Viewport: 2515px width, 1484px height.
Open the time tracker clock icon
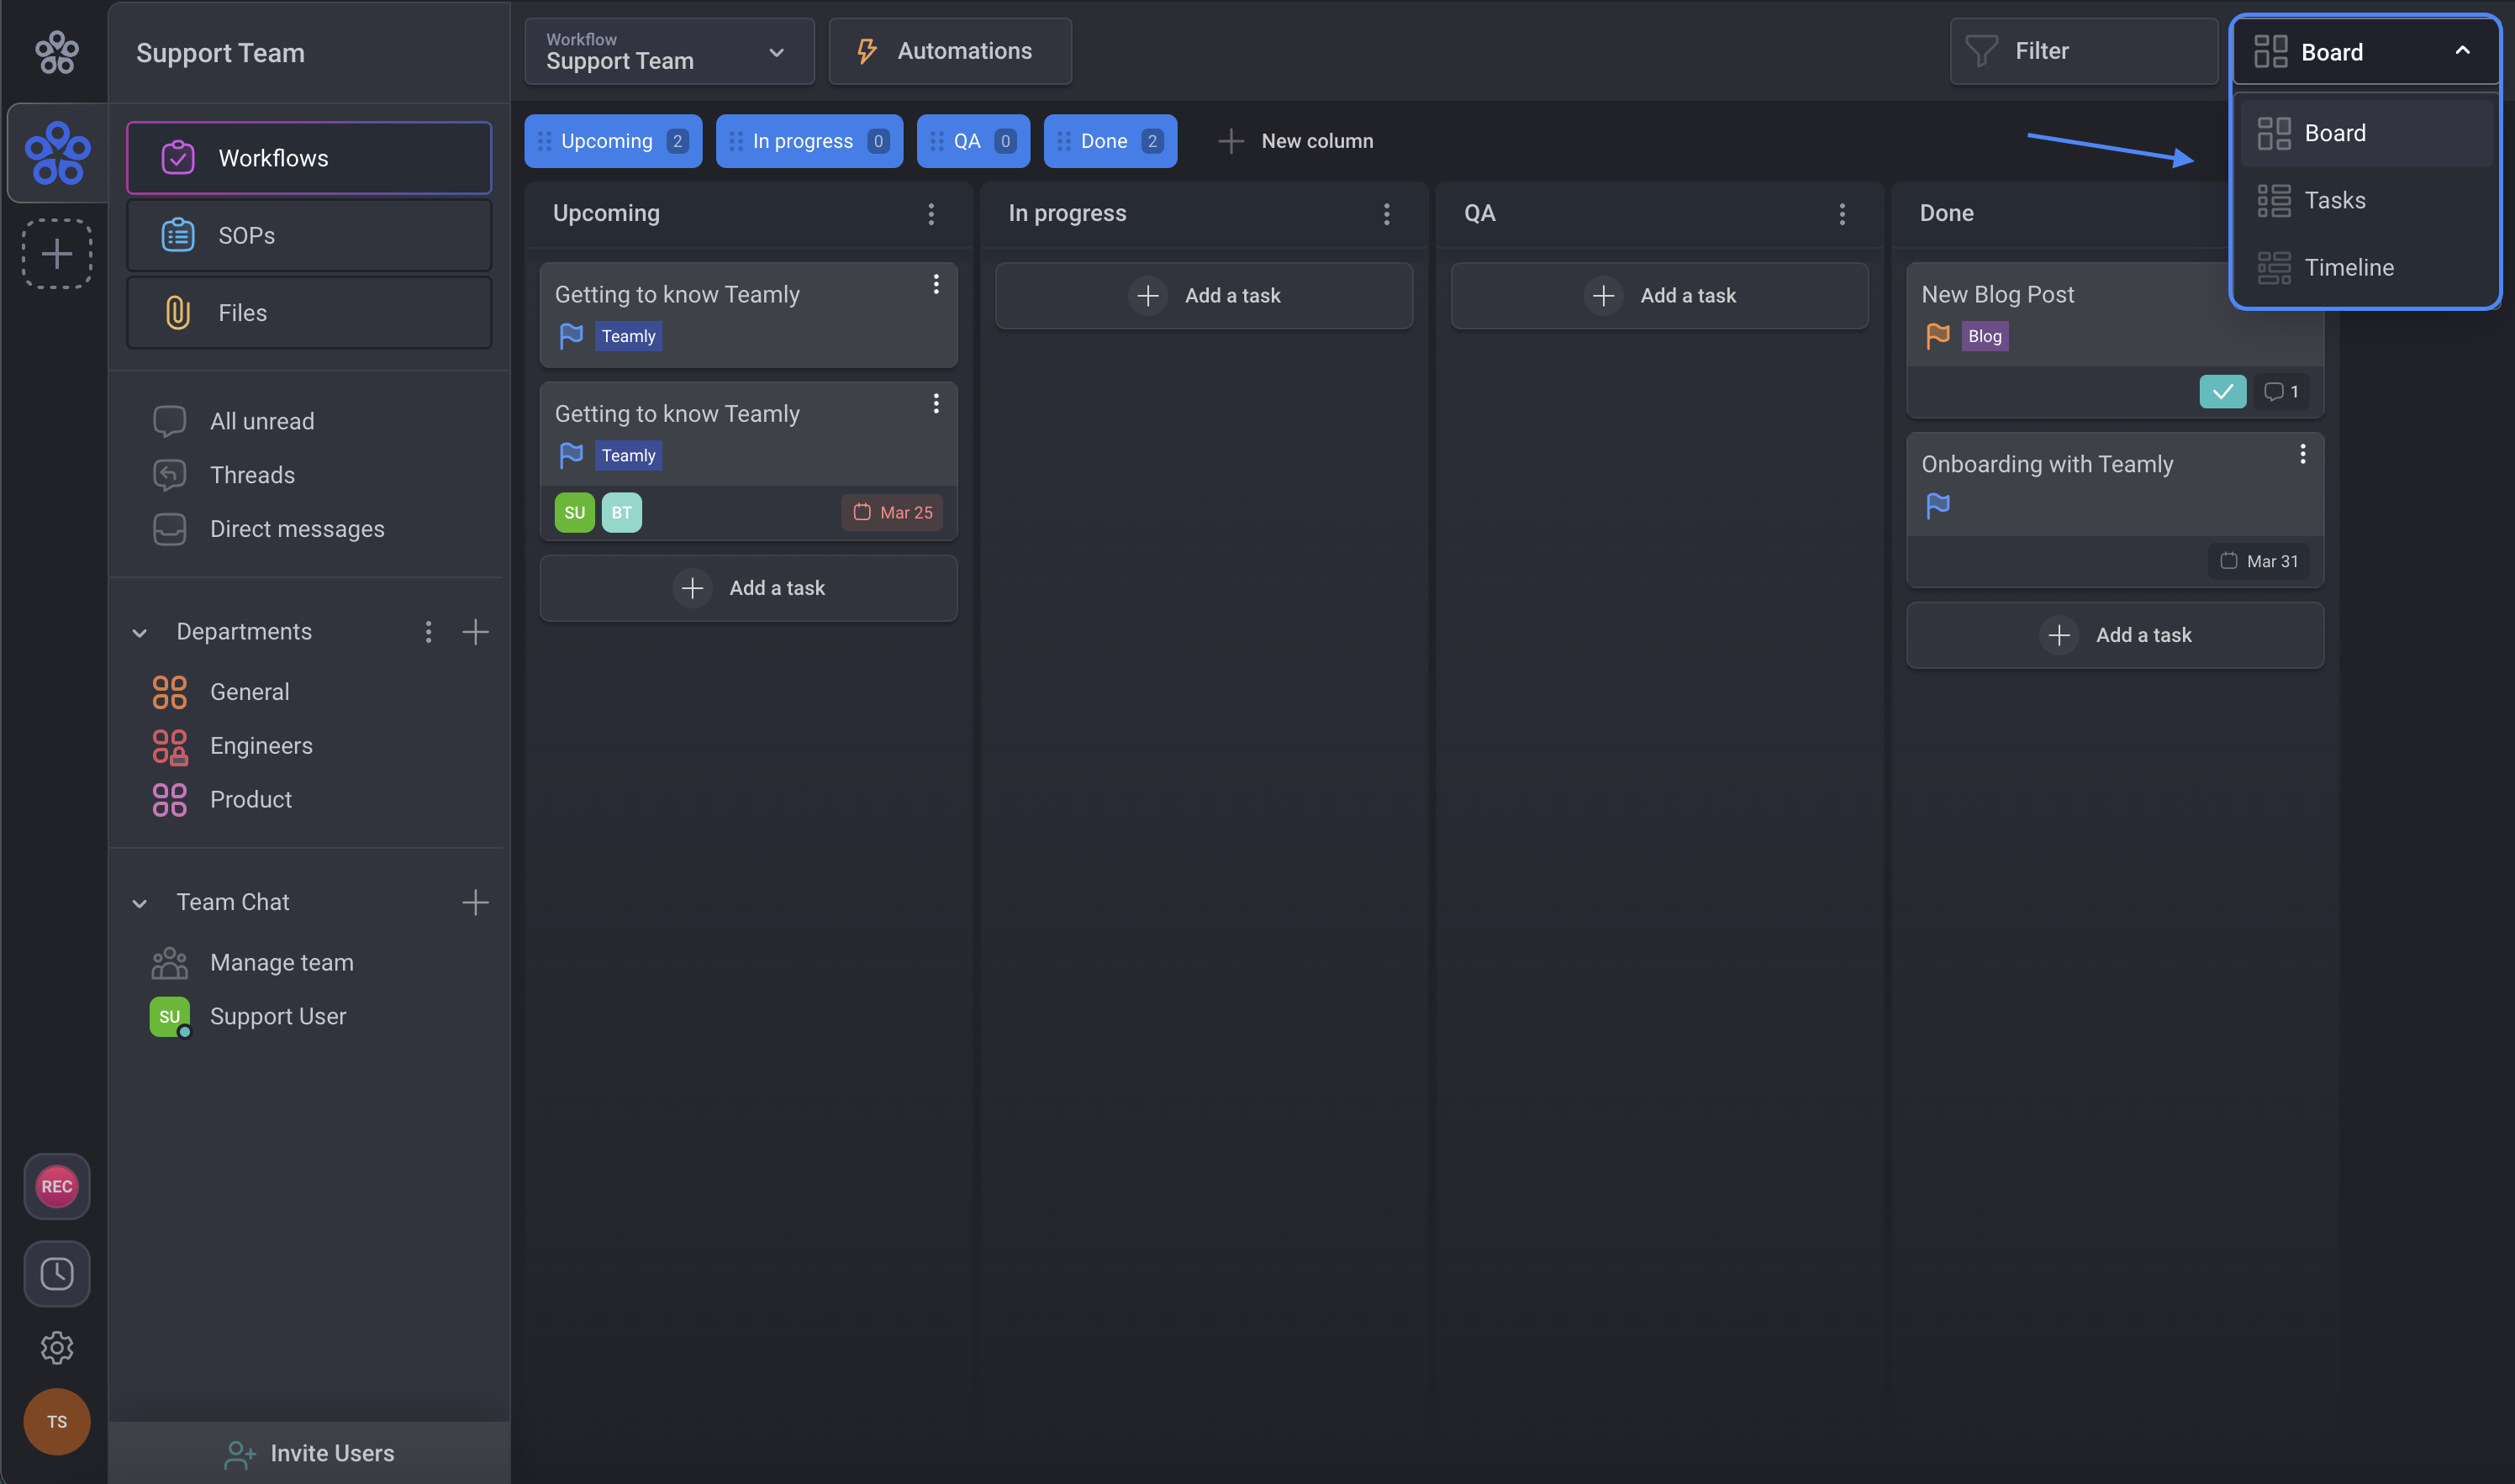click(x=57, y=1273)
